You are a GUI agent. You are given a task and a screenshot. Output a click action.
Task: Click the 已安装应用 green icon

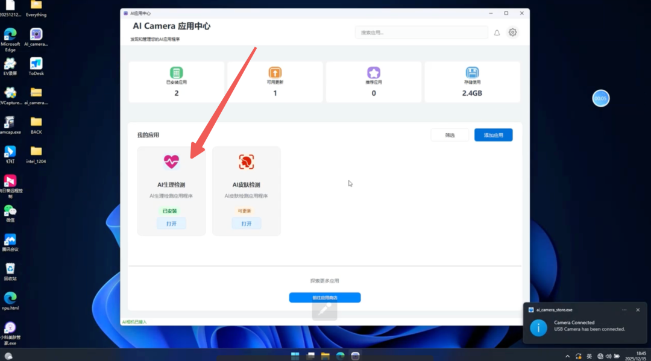click(x=176, y=72)
